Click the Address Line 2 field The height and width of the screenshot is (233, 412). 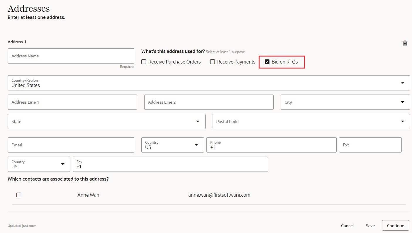[x=209, y=102]
